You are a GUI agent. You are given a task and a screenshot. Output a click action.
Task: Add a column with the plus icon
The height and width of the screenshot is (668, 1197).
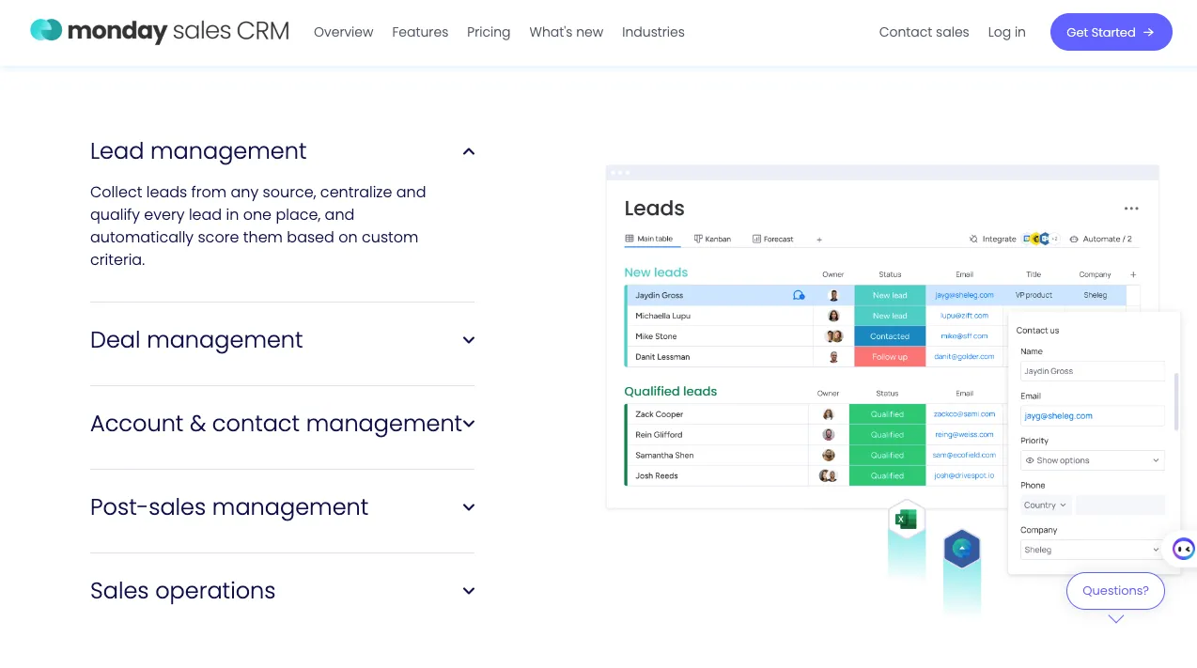(1133, 274)
